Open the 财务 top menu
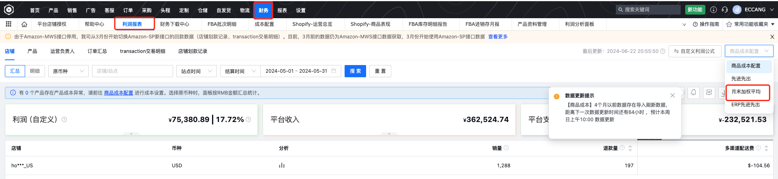The height and width of the screenshot is (179, 778). pos(263,10)
